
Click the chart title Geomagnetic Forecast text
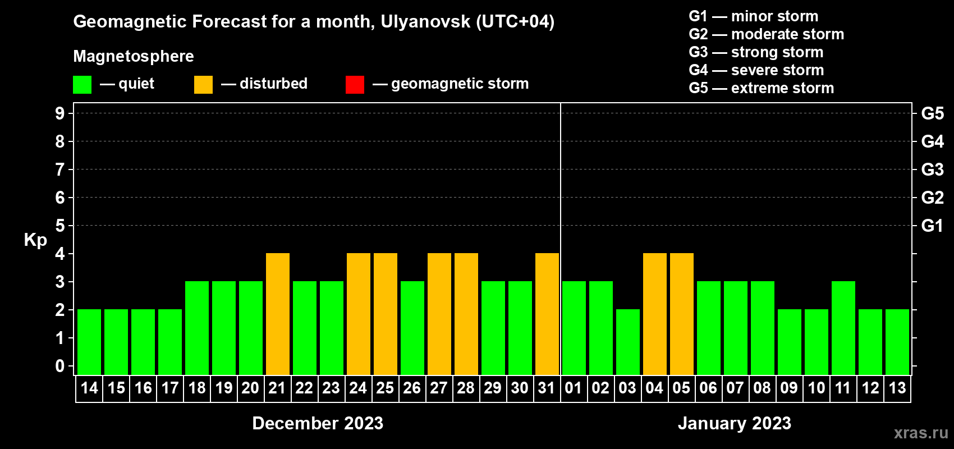(314, 21)
